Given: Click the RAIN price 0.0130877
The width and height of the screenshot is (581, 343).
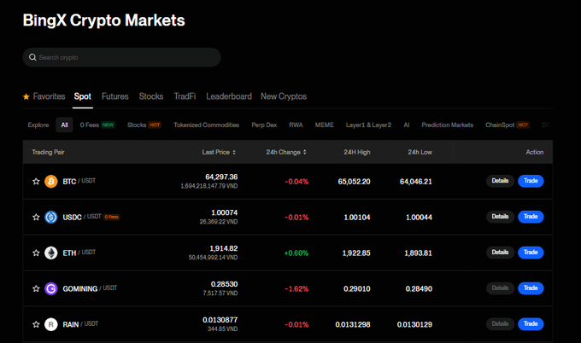Looking at the screenshot, I should [x=220, y=320].
